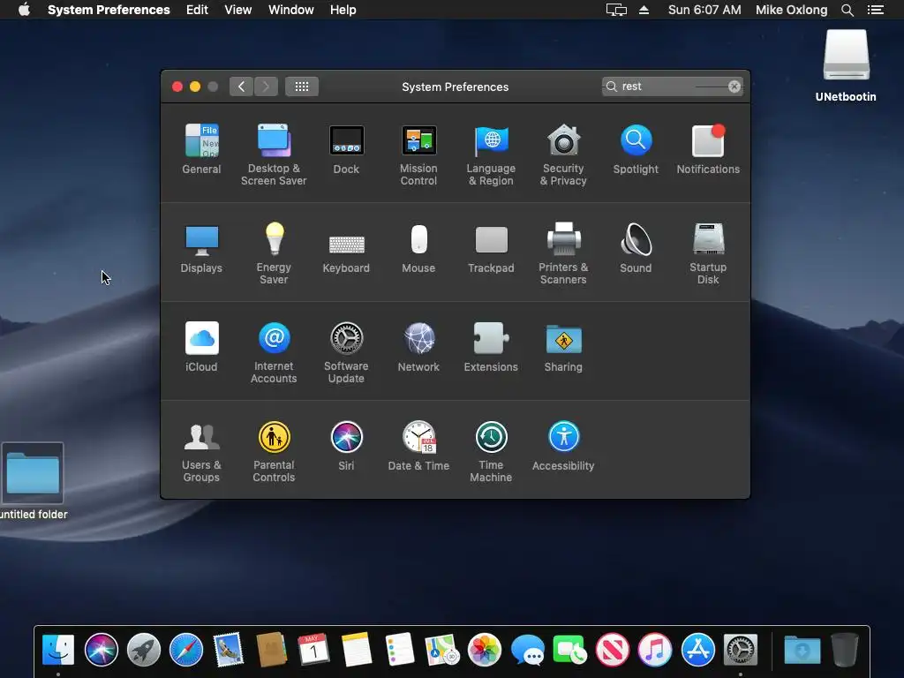Open Software Update pane
Screen dimensions: 904x678
pyautogui.click(x=346, y=352)
